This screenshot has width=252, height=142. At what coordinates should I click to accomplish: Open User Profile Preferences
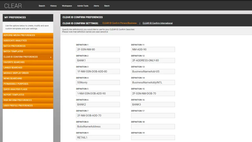18,106
